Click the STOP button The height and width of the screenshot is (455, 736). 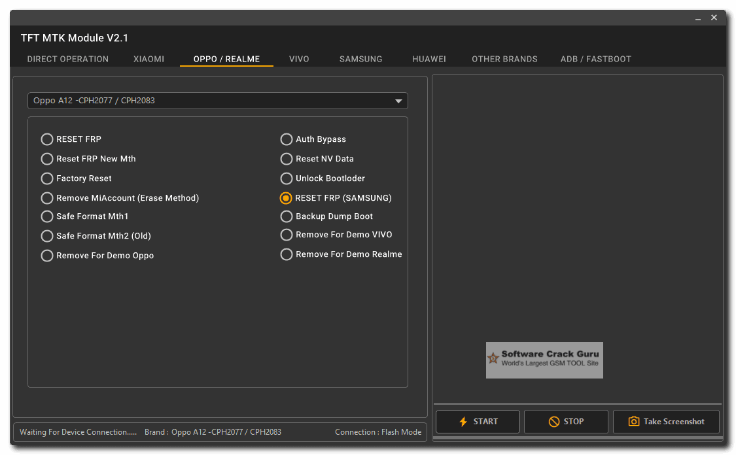click(x=566, y=422)
